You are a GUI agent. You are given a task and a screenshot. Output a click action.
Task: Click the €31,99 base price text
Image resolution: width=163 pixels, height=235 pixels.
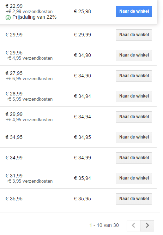tap(14, 176)
